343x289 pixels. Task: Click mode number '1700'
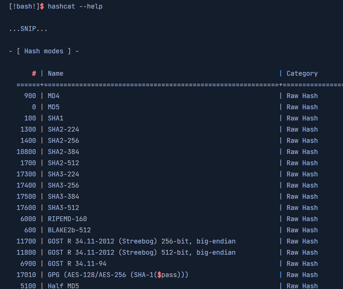pos(28,163)
